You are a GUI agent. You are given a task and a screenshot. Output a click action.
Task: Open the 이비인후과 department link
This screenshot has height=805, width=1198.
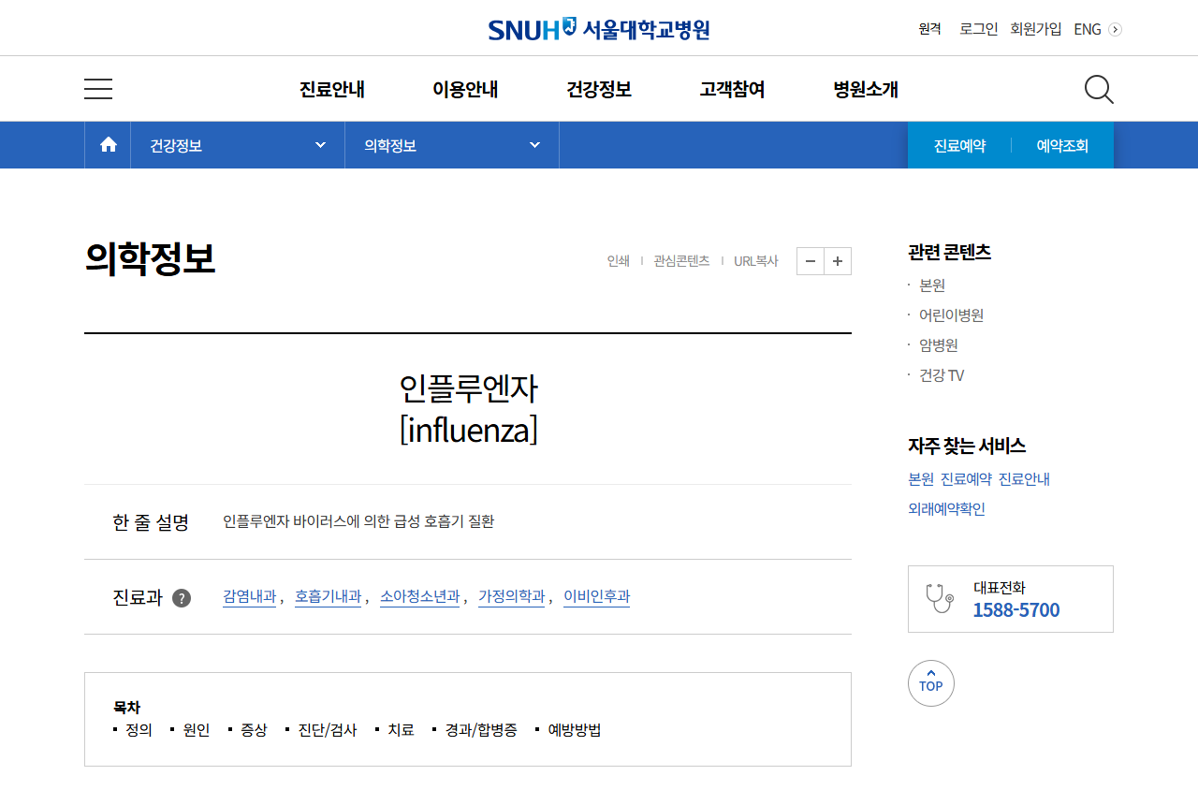coord(596,596)
